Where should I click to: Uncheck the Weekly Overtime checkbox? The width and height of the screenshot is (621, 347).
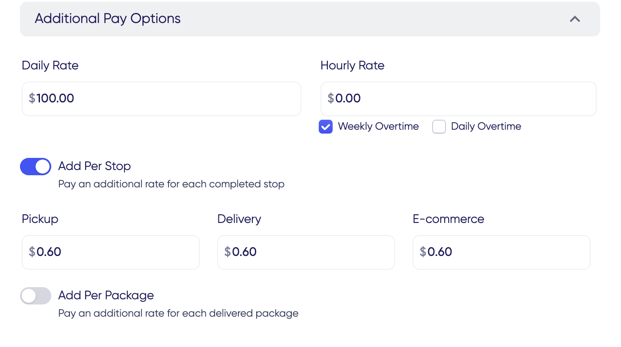coord(326,127)
